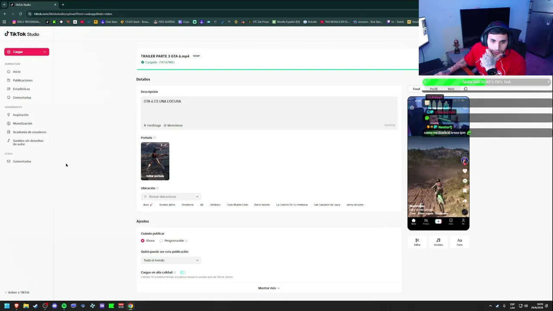
Task: Expand the Cargar button dropdown arrow
Action: pos(44,52)
